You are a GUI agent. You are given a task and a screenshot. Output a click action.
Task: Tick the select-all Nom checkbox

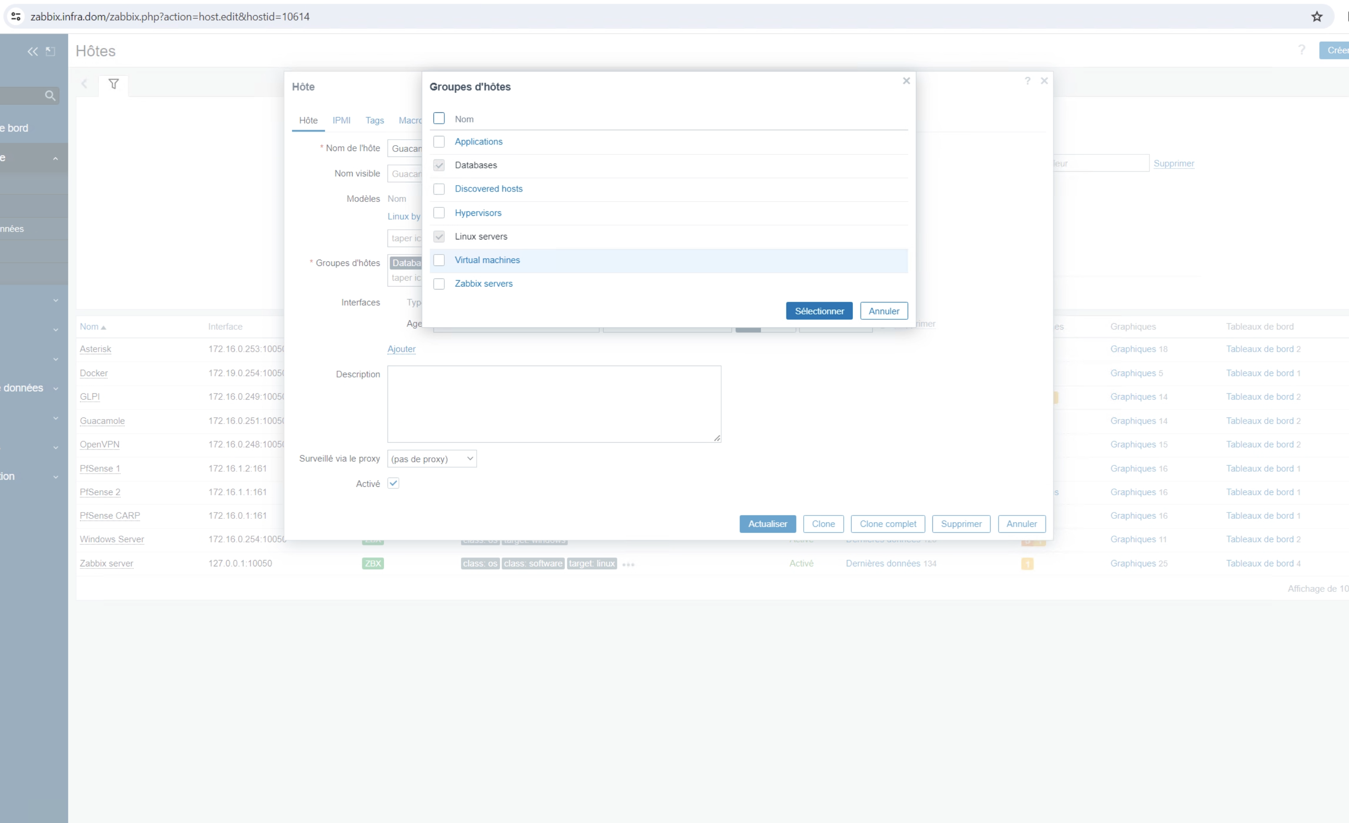point(438,118)
